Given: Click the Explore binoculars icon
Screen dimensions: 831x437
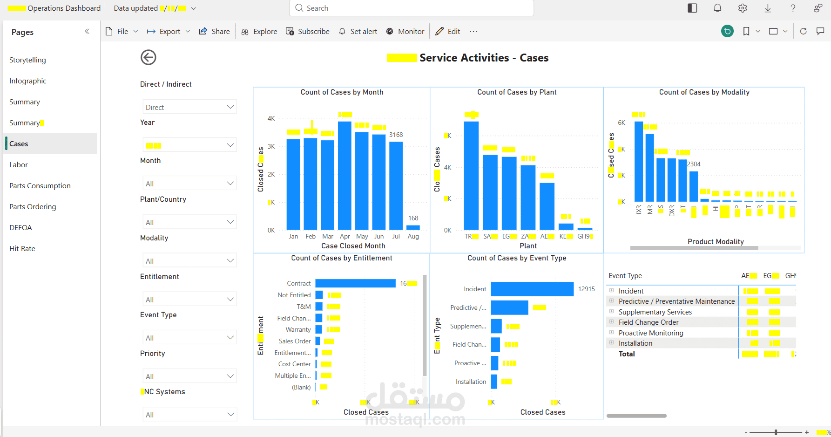Looking at the screenshot, I should pos(245,32).
